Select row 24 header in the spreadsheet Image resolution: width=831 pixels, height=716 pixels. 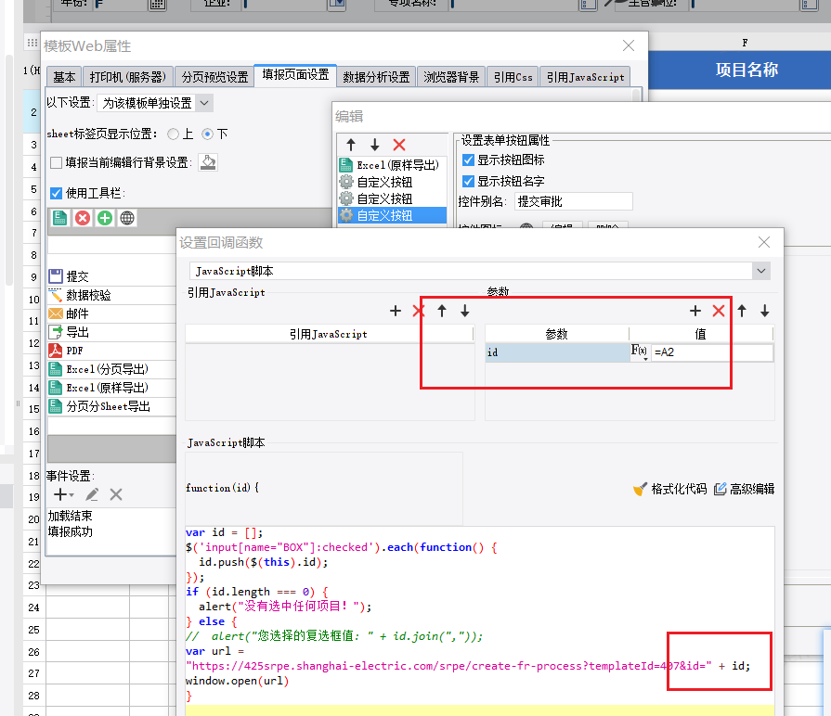(x=34, y=607)
